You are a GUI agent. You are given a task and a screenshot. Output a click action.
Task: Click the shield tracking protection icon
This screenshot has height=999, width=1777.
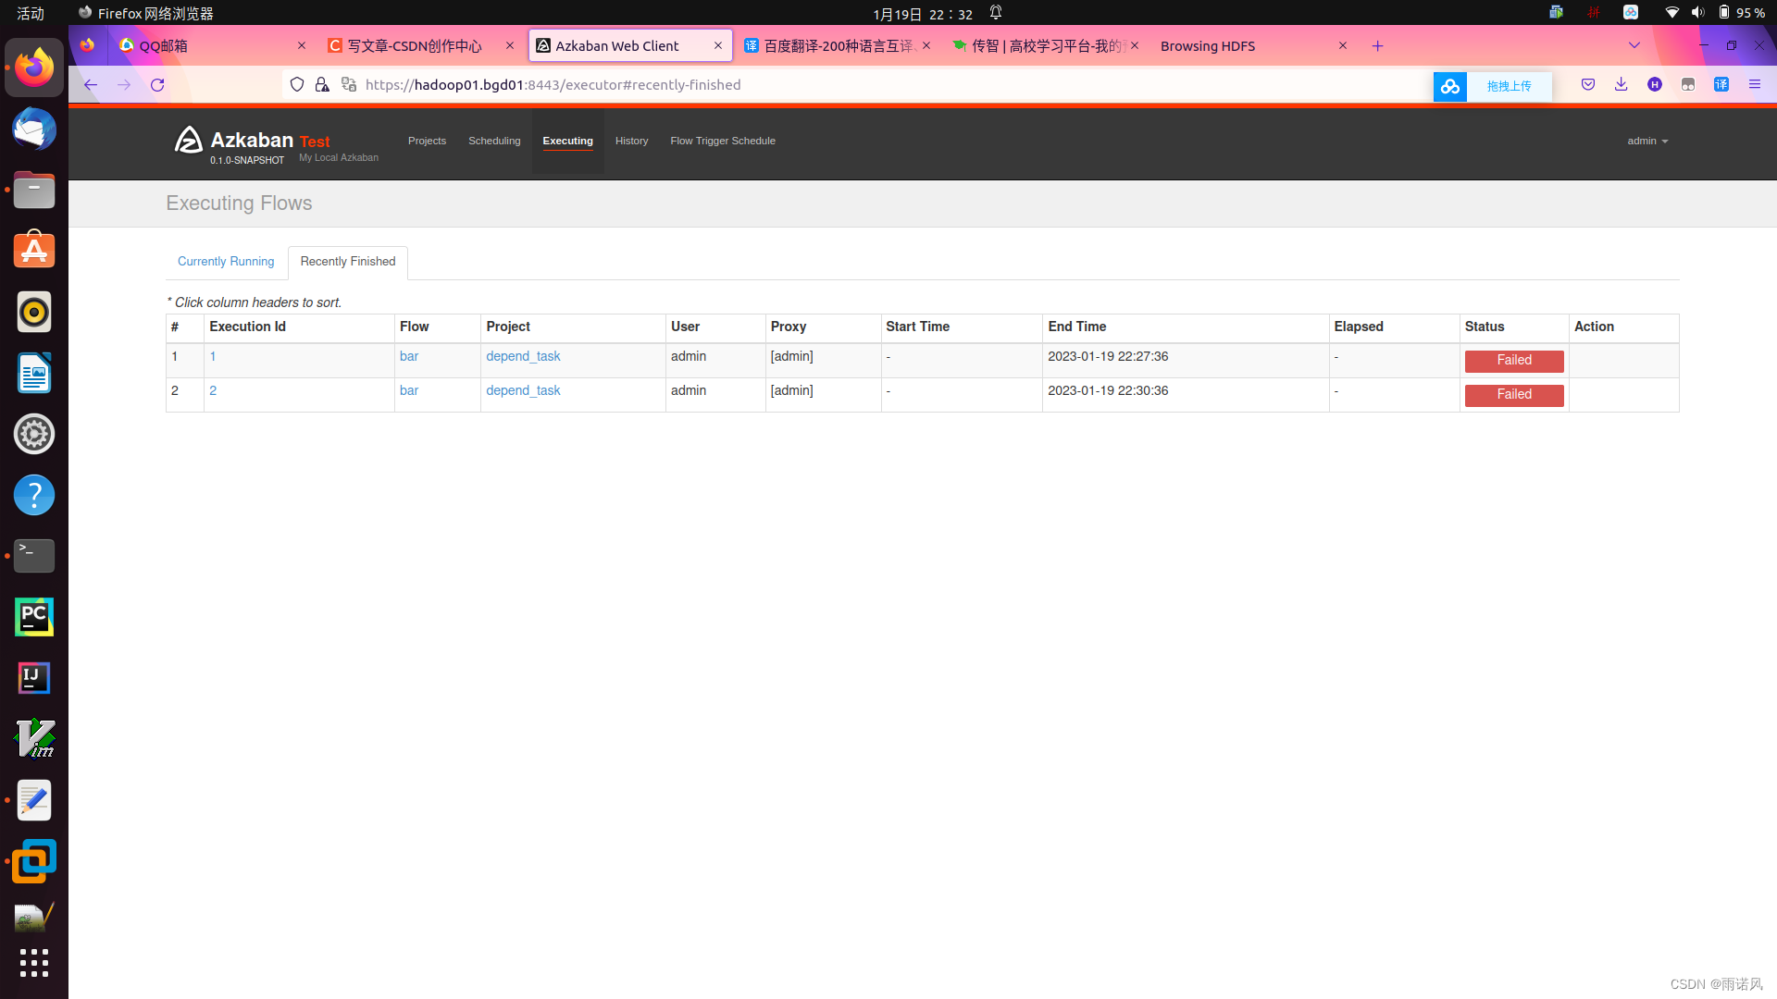pyautogui.click(x=297, y=85)
